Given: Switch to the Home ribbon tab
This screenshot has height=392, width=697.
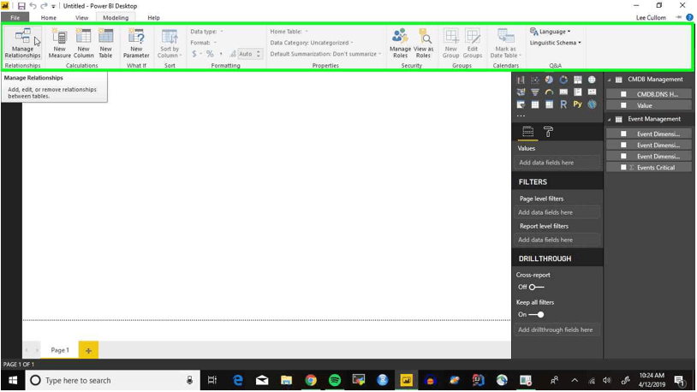Looking at the screenshot, I should point(49,18).
